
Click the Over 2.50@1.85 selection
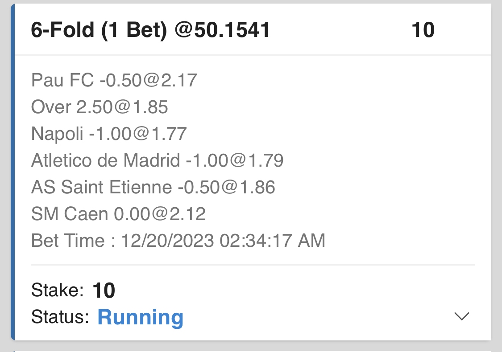[x=100, y=107]
